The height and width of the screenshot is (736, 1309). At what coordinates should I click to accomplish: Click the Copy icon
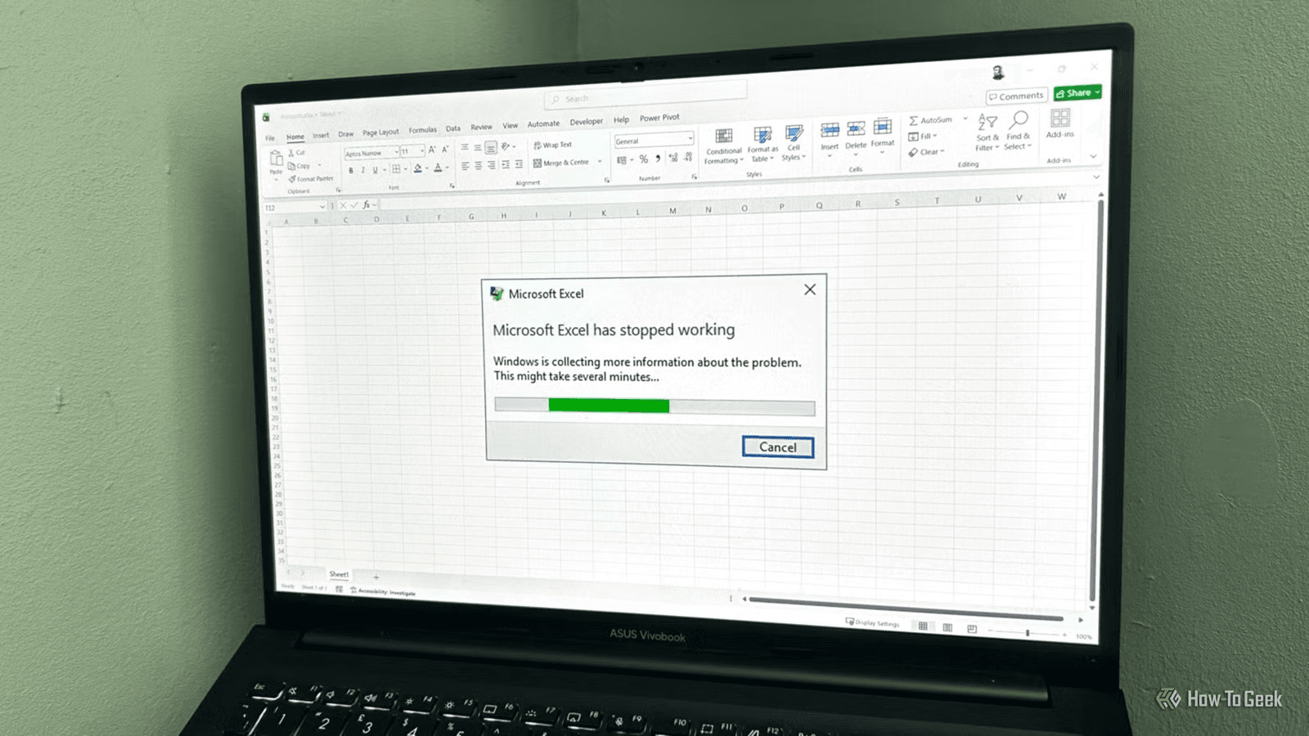(291, 166)
